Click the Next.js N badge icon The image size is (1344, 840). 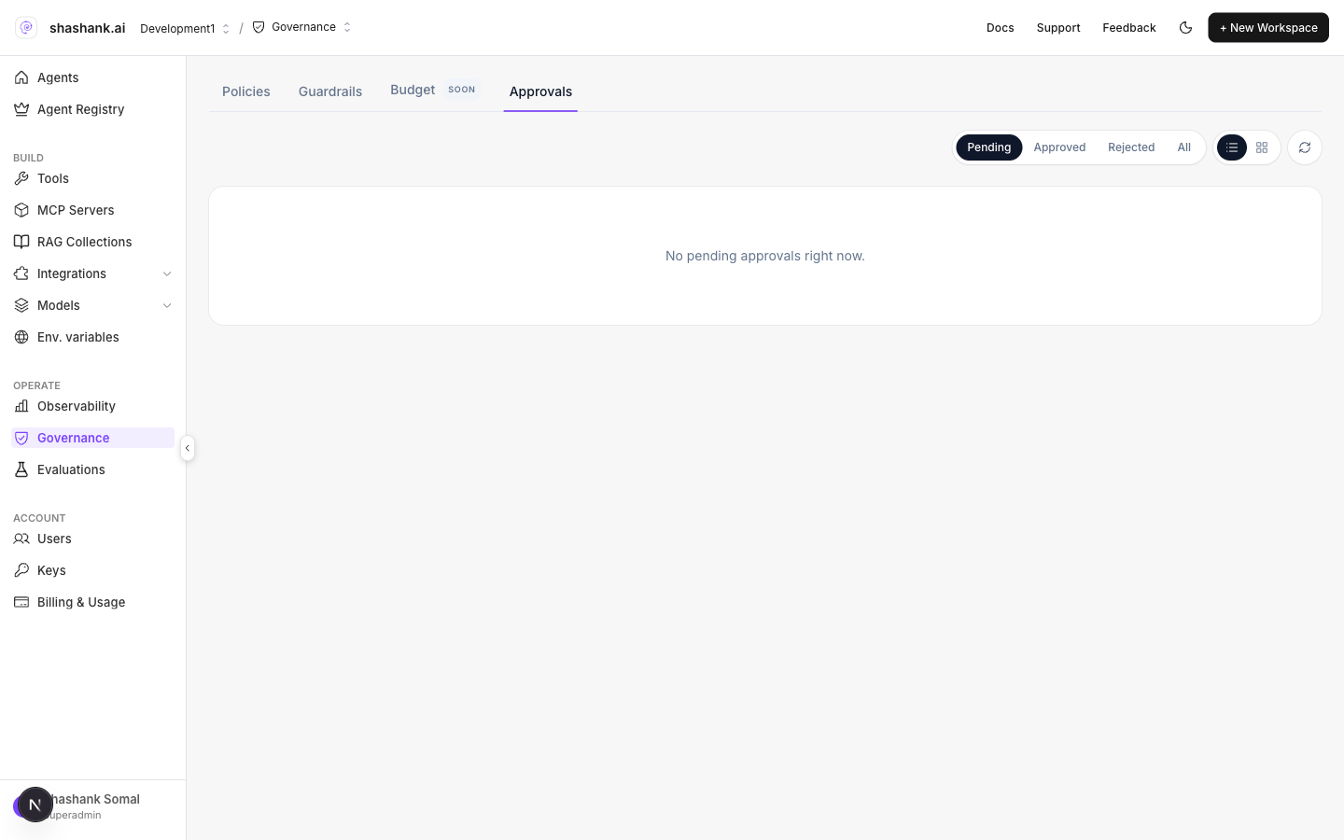pyautogui.click(x=35, y=805)
